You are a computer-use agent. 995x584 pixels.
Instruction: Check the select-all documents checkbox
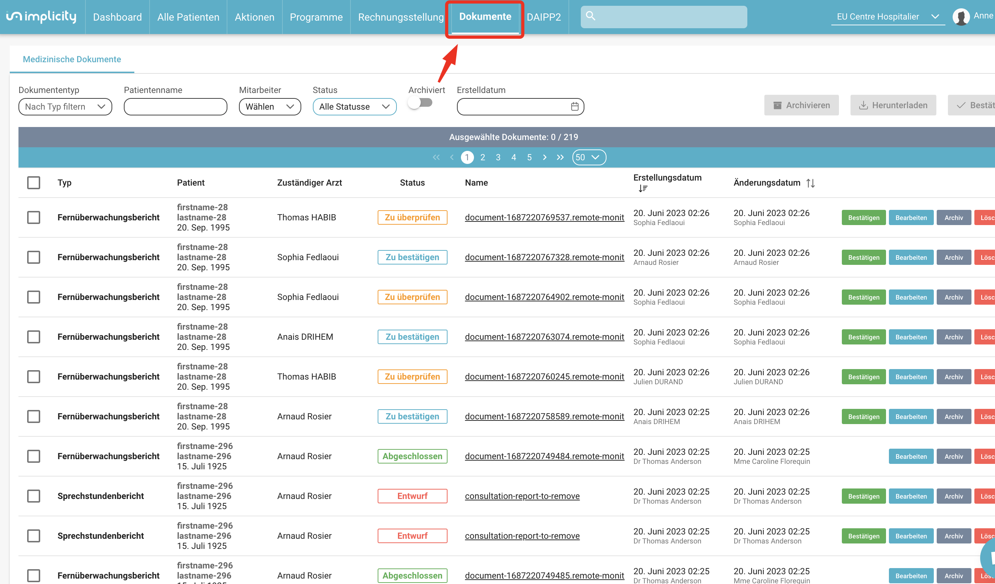point(34,183)
